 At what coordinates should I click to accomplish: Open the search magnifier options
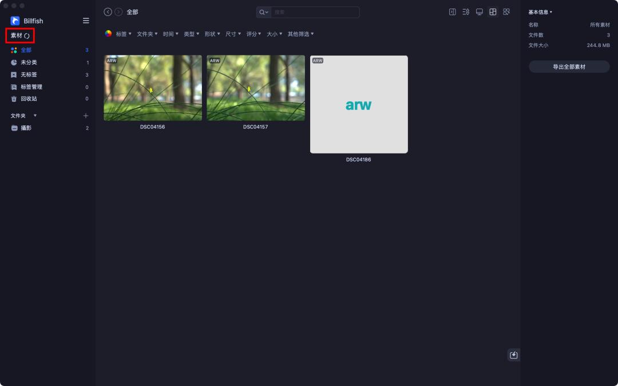pyautogui.click(x=264, y=12)
